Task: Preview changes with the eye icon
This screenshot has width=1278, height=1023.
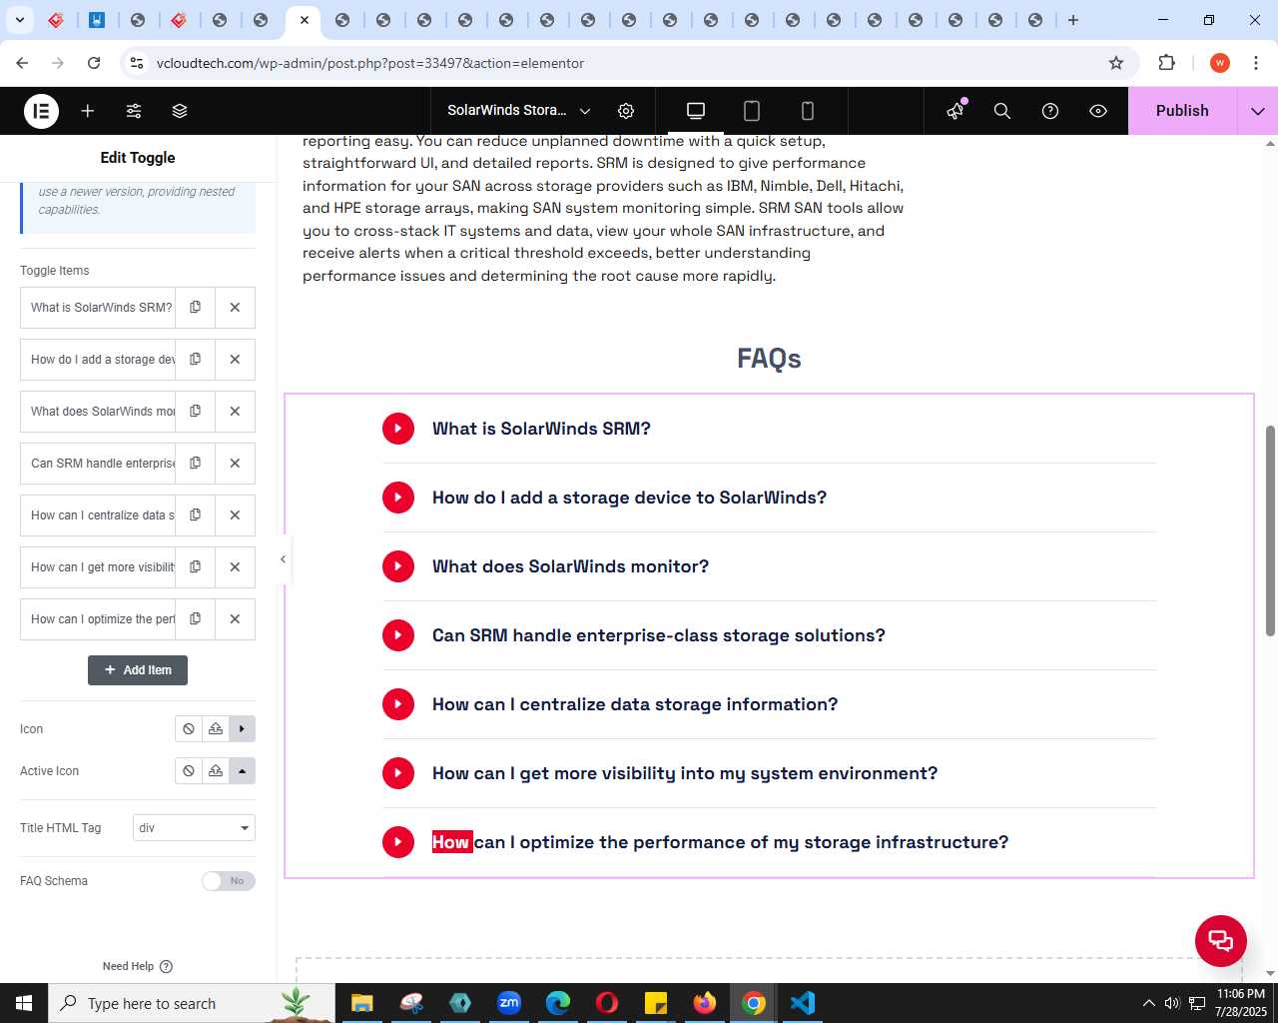Action: pyautogui.click(x=1098, y=111)
